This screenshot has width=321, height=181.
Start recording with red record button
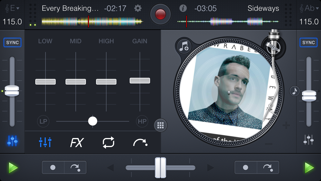click(x=160, y=14)
